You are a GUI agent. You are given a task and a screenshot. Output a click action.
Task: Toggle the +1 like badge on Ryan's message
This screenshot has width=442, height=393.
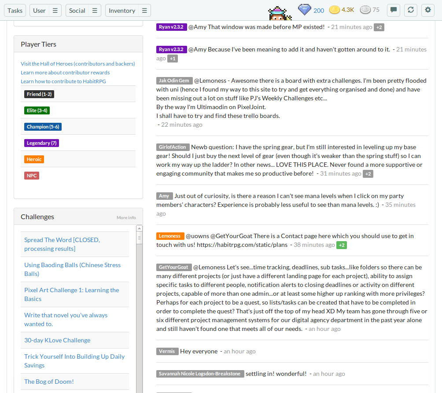click(173, 59)
